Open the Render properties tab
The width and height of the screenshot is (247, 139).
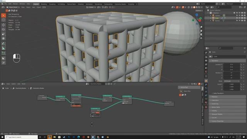pyautogui.click(x=206, y=57)
